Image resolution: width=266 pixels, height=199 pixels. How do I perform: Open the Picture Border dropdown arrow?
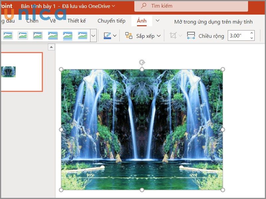tap(115, 35)
